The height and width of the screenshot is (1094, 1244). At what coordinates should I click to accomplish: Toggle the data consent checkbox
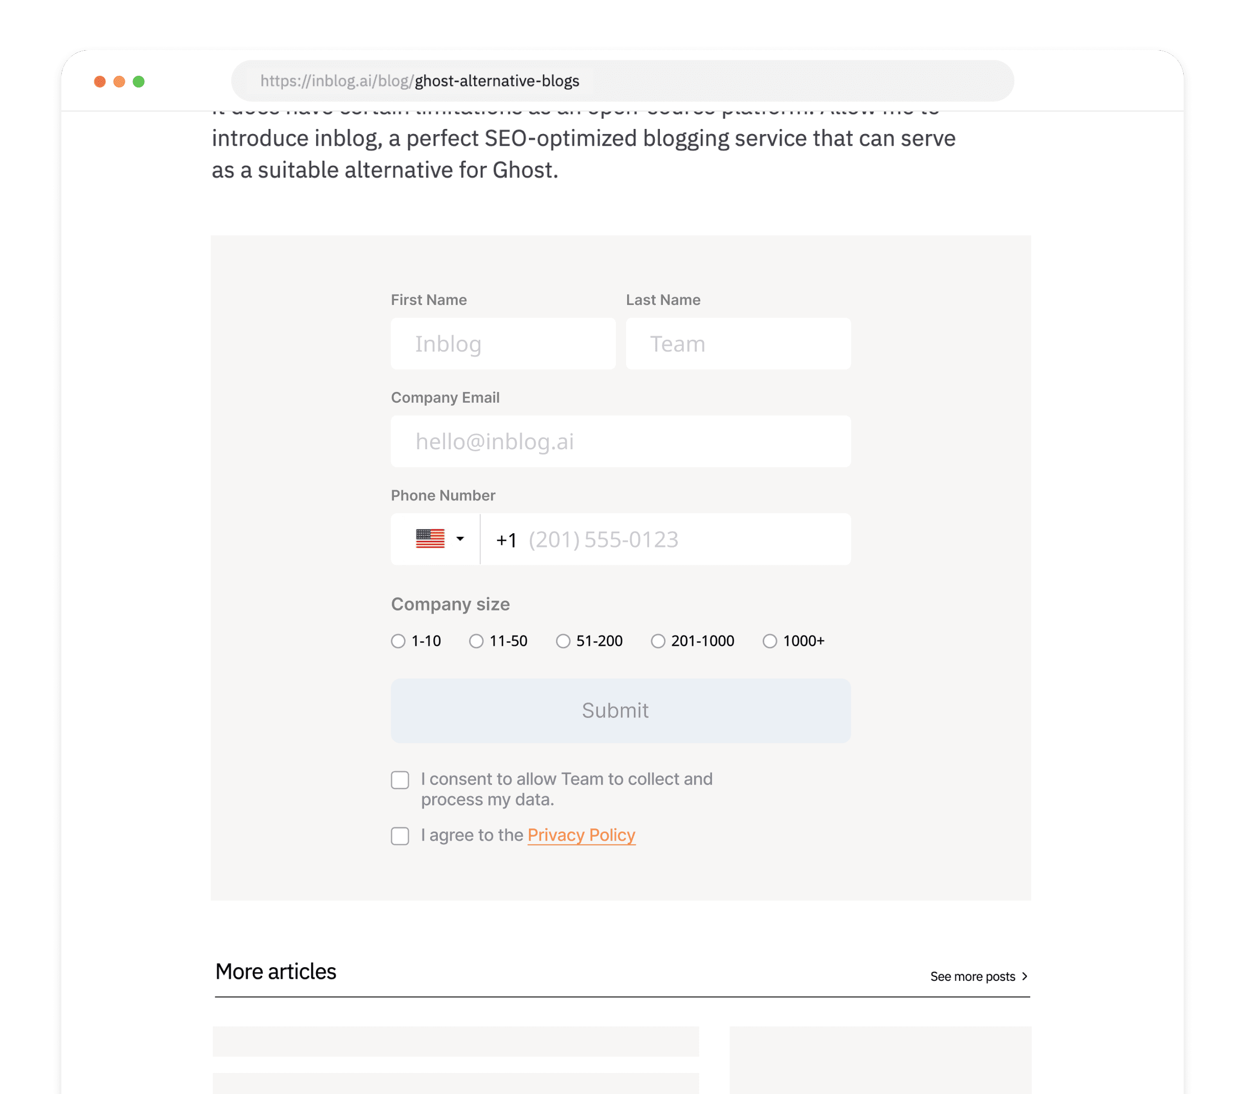[x=400, y=779]
